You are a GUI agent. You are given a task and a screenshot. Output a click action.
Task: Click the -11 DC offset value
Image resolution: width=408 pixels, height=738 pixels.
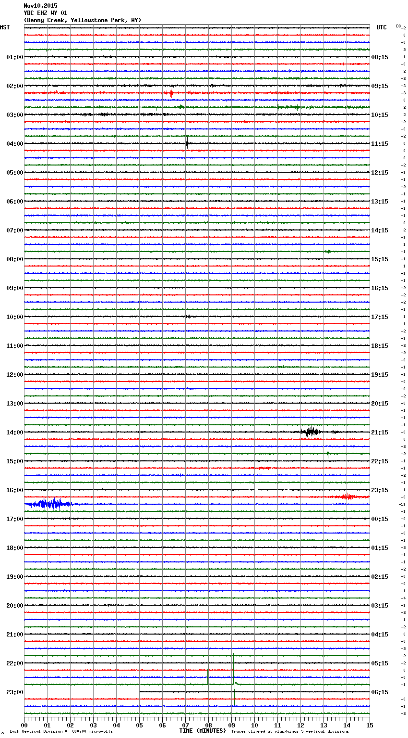coord(402,504)
